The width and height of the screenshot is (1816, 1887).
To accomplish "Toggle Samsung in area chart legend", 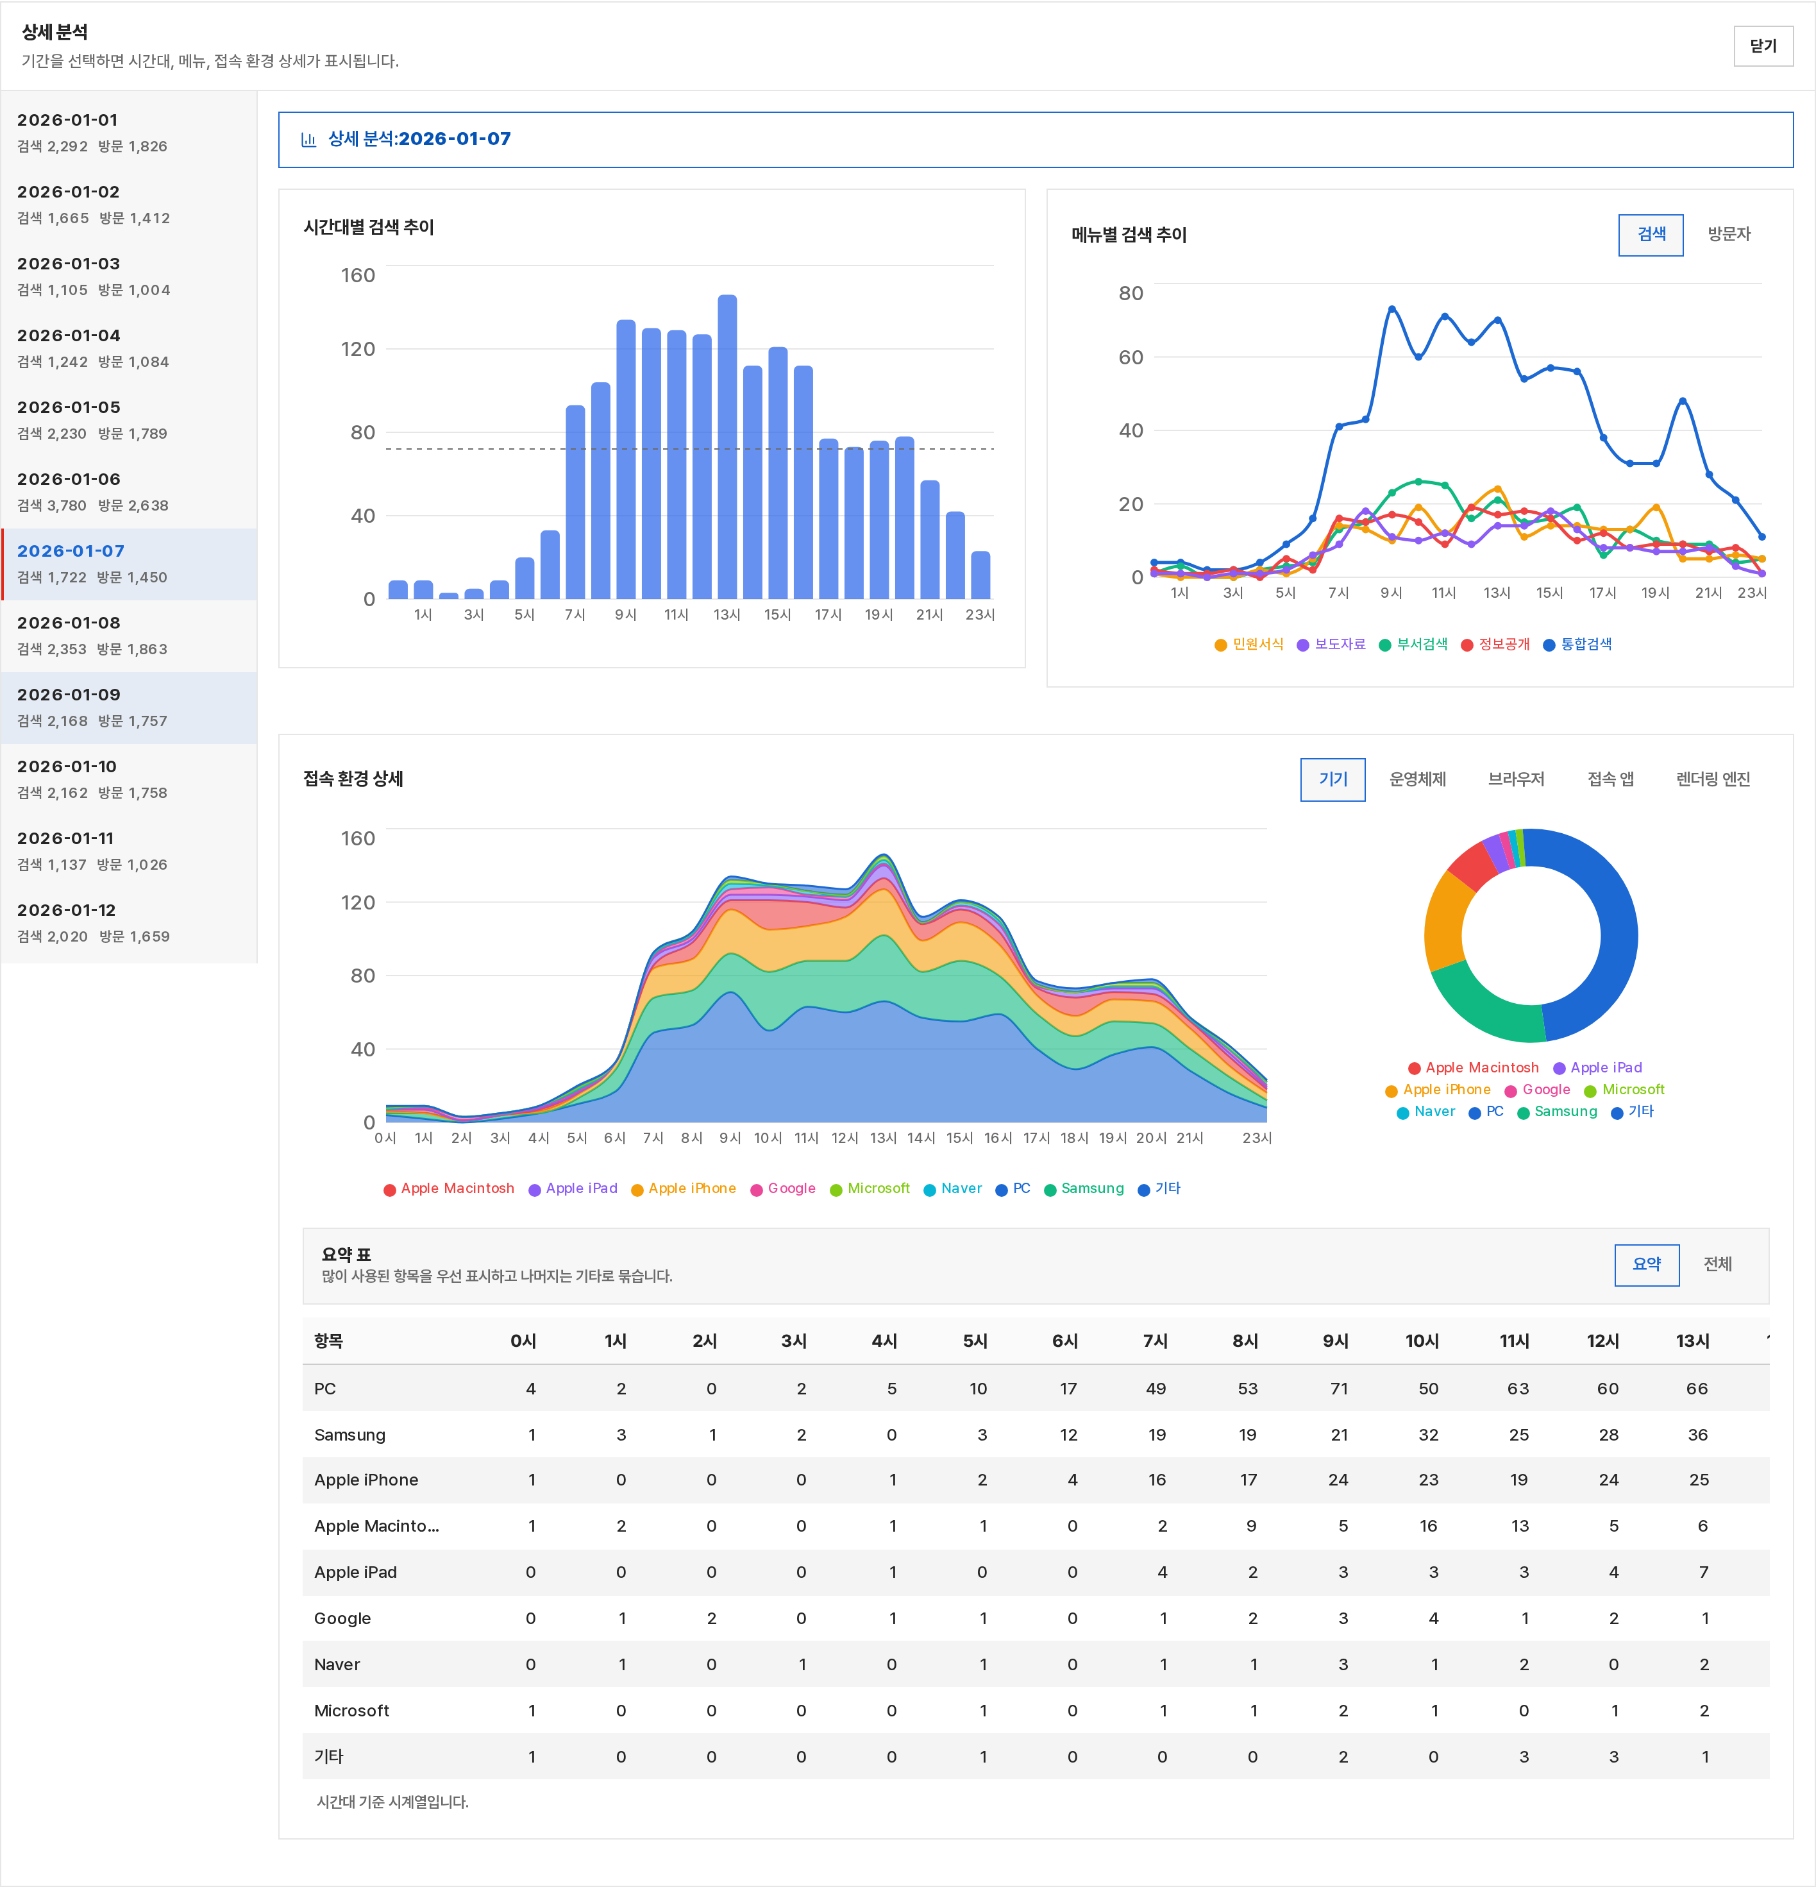I will [1084, 1189].
